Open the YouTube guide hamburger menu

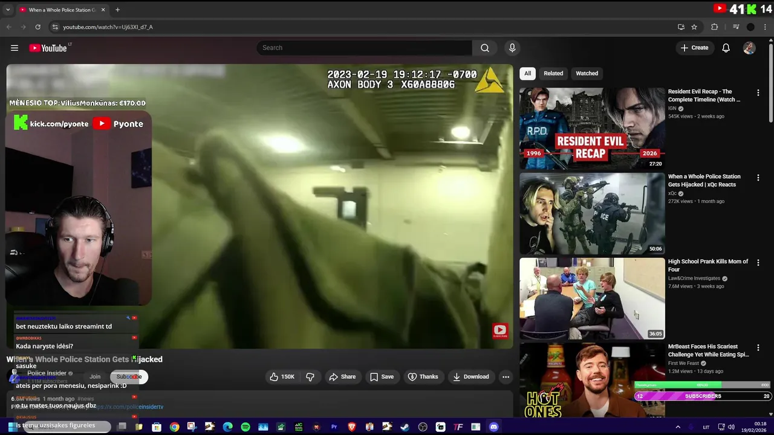(x=15, y=48)
